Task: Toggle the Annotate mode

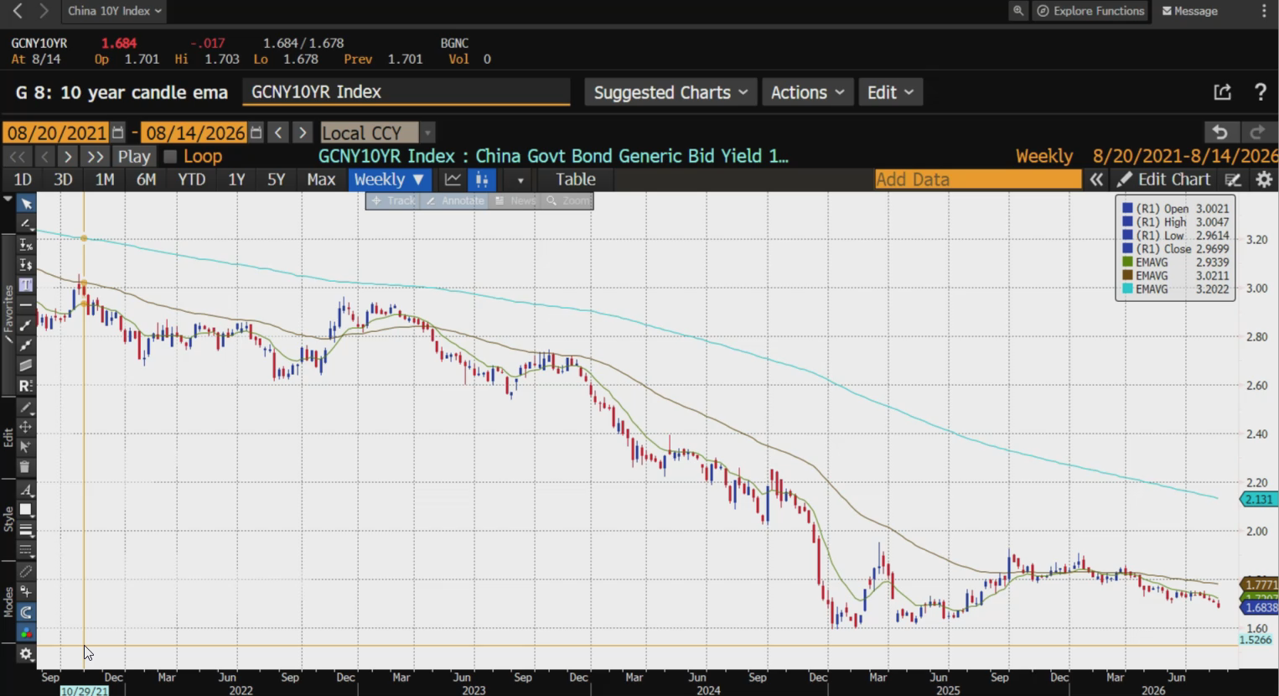Action: tap(455, 200)
